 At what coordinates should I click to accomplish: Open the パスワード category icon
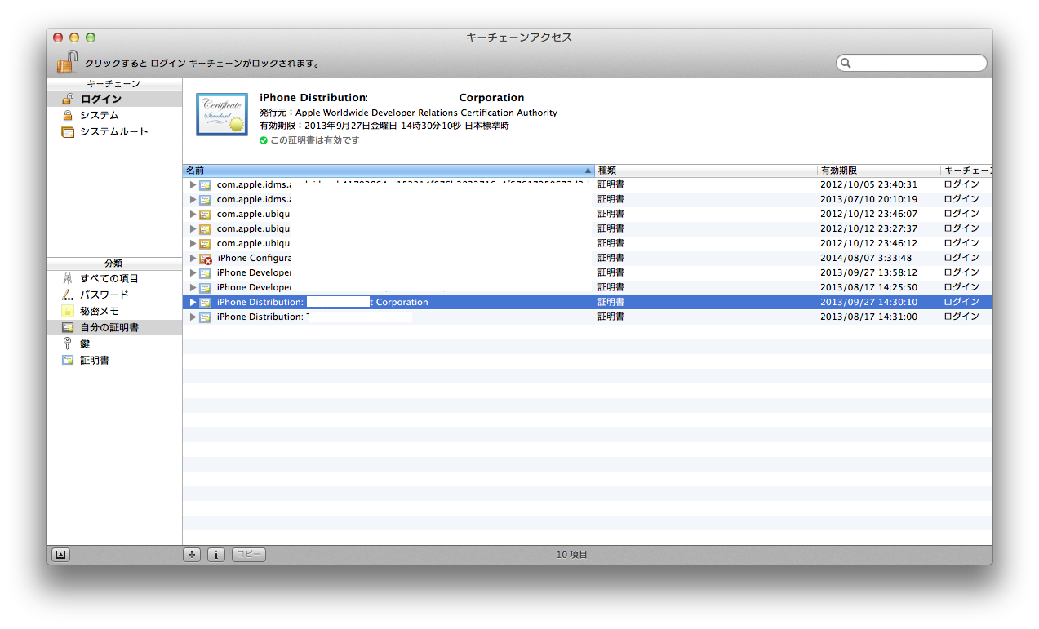[x=68, y=295]
